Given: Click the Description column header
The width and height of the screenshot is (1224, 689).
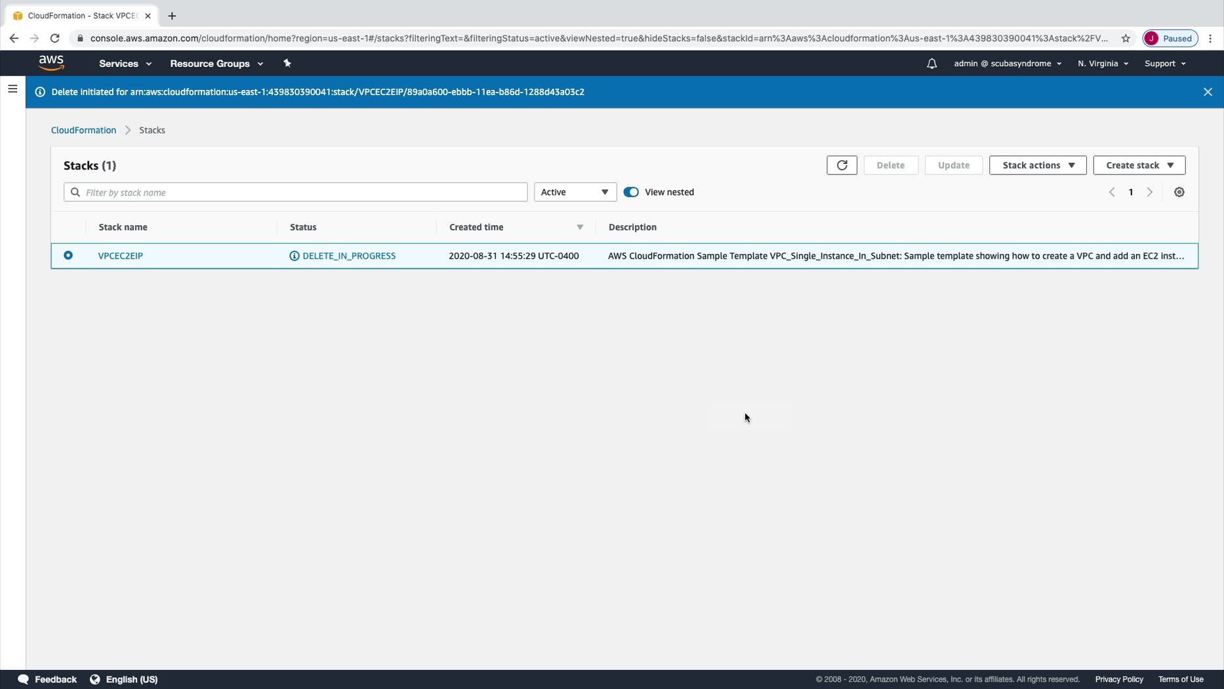Looking at the screenshot, I should pyautogui.click(x=632, y=227).
